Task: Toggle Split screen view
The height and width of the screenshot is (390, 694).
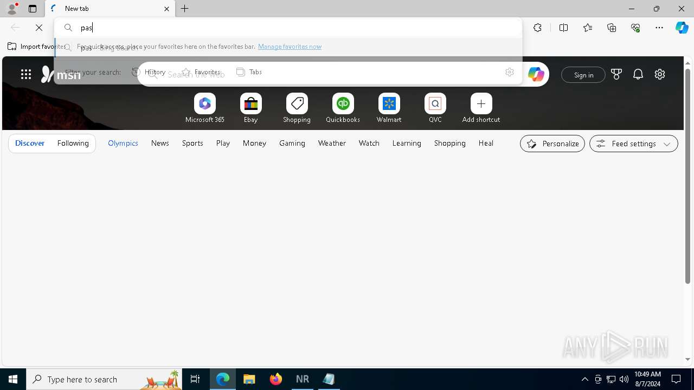Action: pos(563,28)
